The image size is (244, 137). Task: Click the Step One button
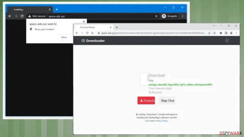[x=167, y=101]
